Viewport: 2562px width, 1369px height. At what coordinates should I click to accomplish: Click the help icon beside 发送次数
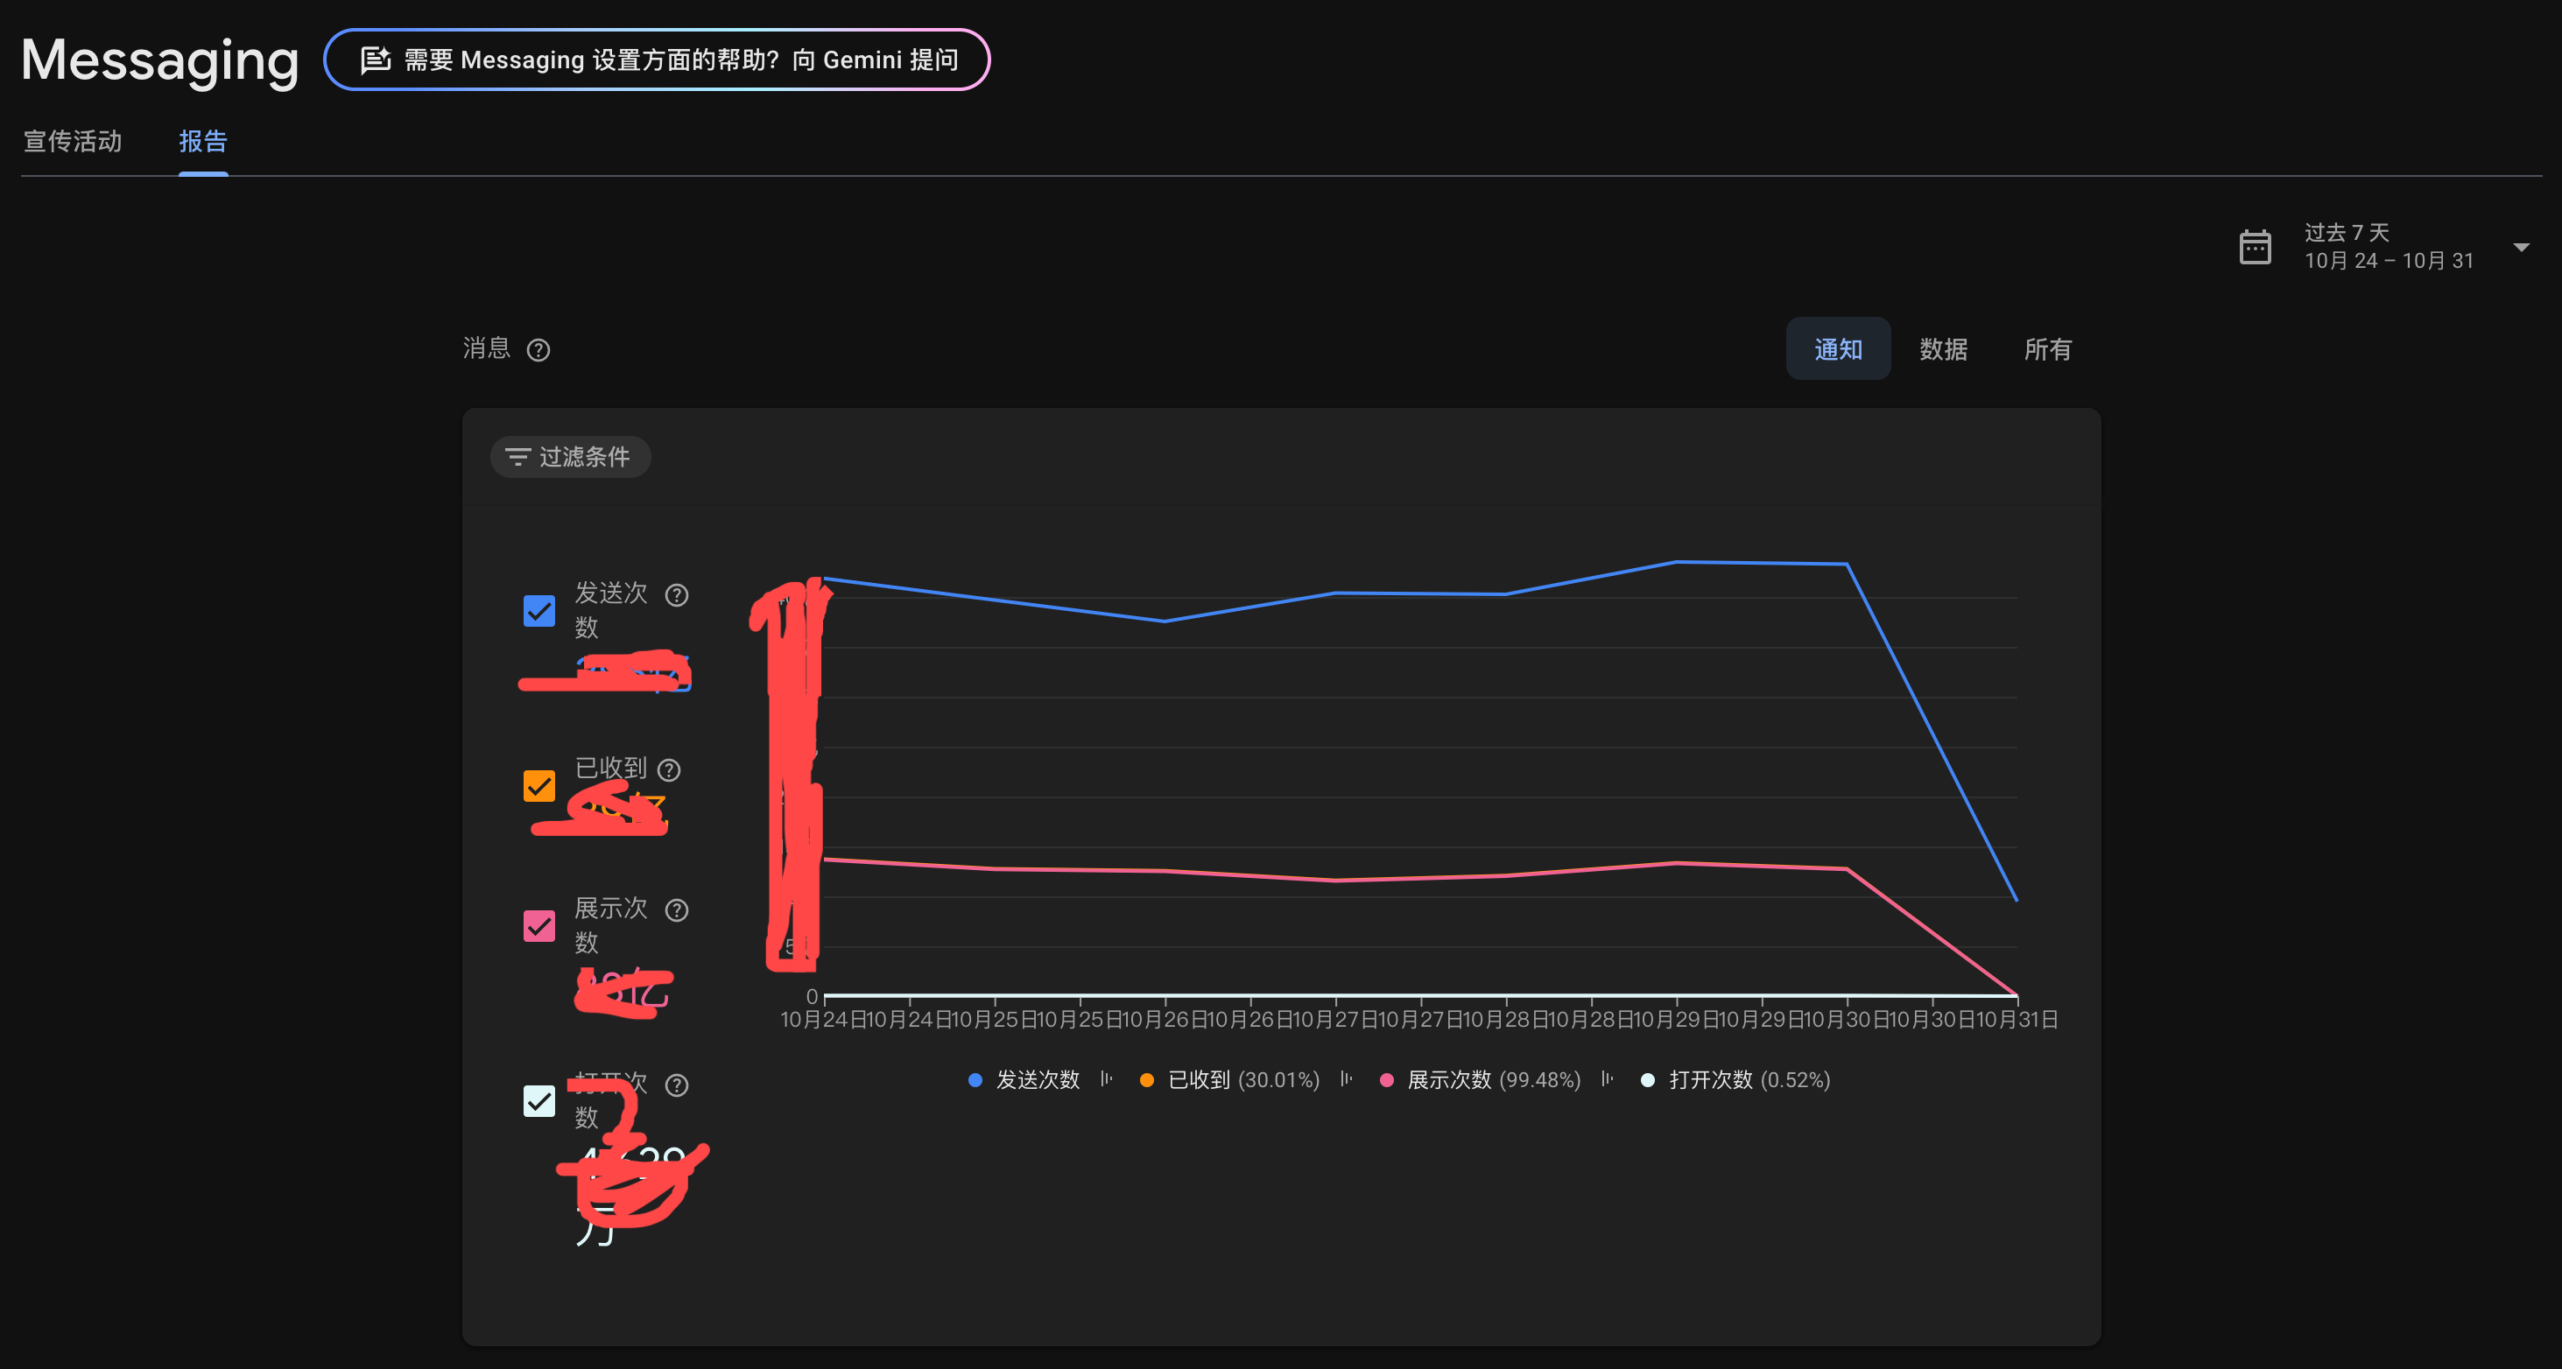tap(676, 594)
